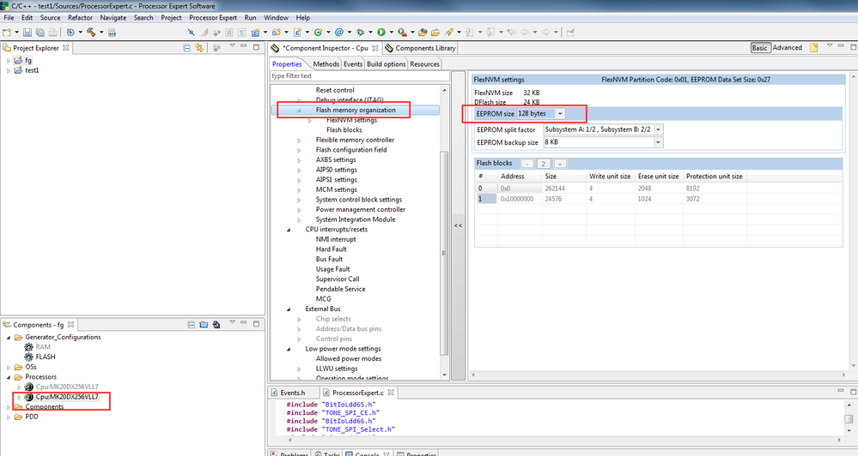The height and width of the screenshot is (456, 858).
Task: Click the binary file icon next to hammer
Action: click(113, 33)
